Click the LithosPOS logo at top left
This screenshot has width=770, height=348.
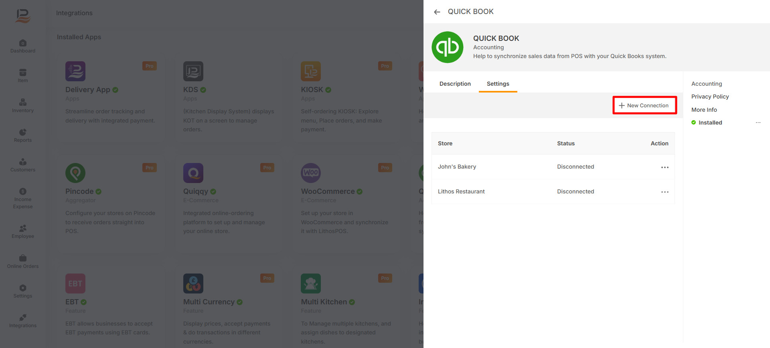pyautogui.click(x=23, y=16)
